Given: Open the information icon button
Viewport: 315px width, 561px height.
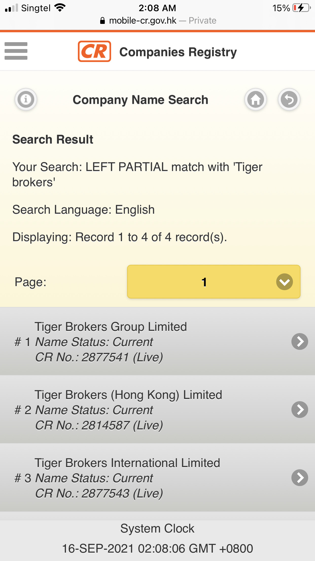Looking at the screenshot, I should point(26,99).
